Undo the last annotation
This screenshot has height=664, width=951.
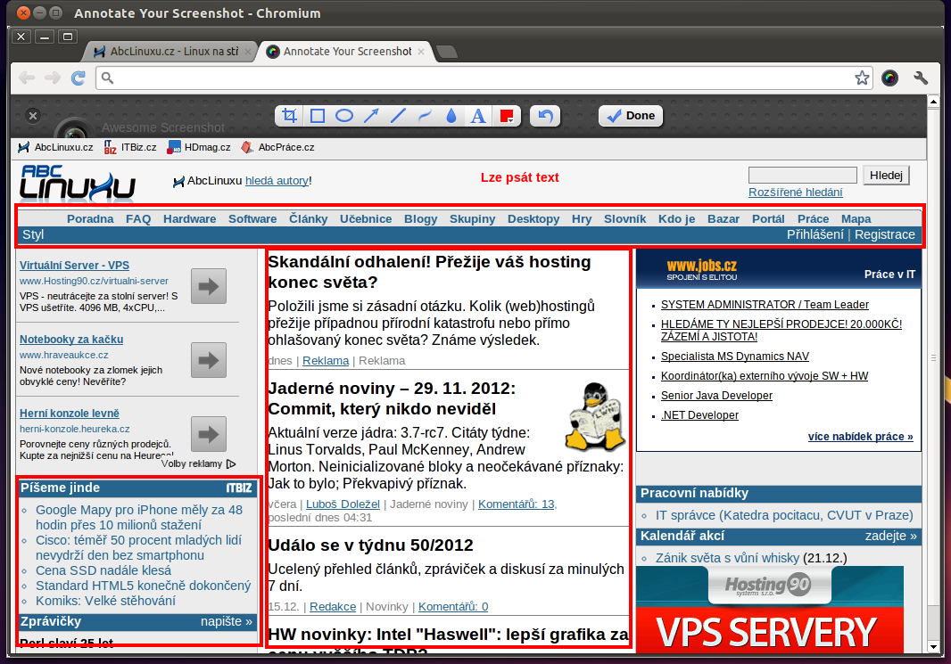tap(545, 116)
